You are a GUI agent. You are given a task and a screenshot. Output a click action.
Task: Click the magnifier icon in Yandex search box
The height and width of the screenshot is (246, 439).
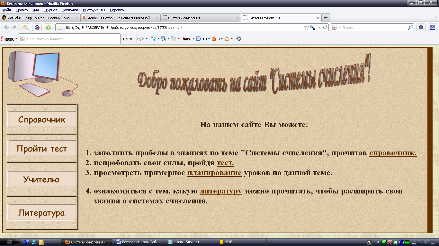(410, 28)
